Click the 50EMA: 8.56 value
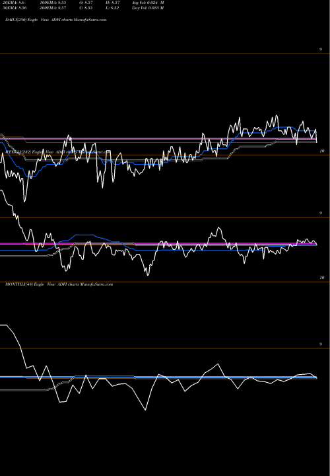The height and width of the screenshot is (476, 330). click(15, 8)
